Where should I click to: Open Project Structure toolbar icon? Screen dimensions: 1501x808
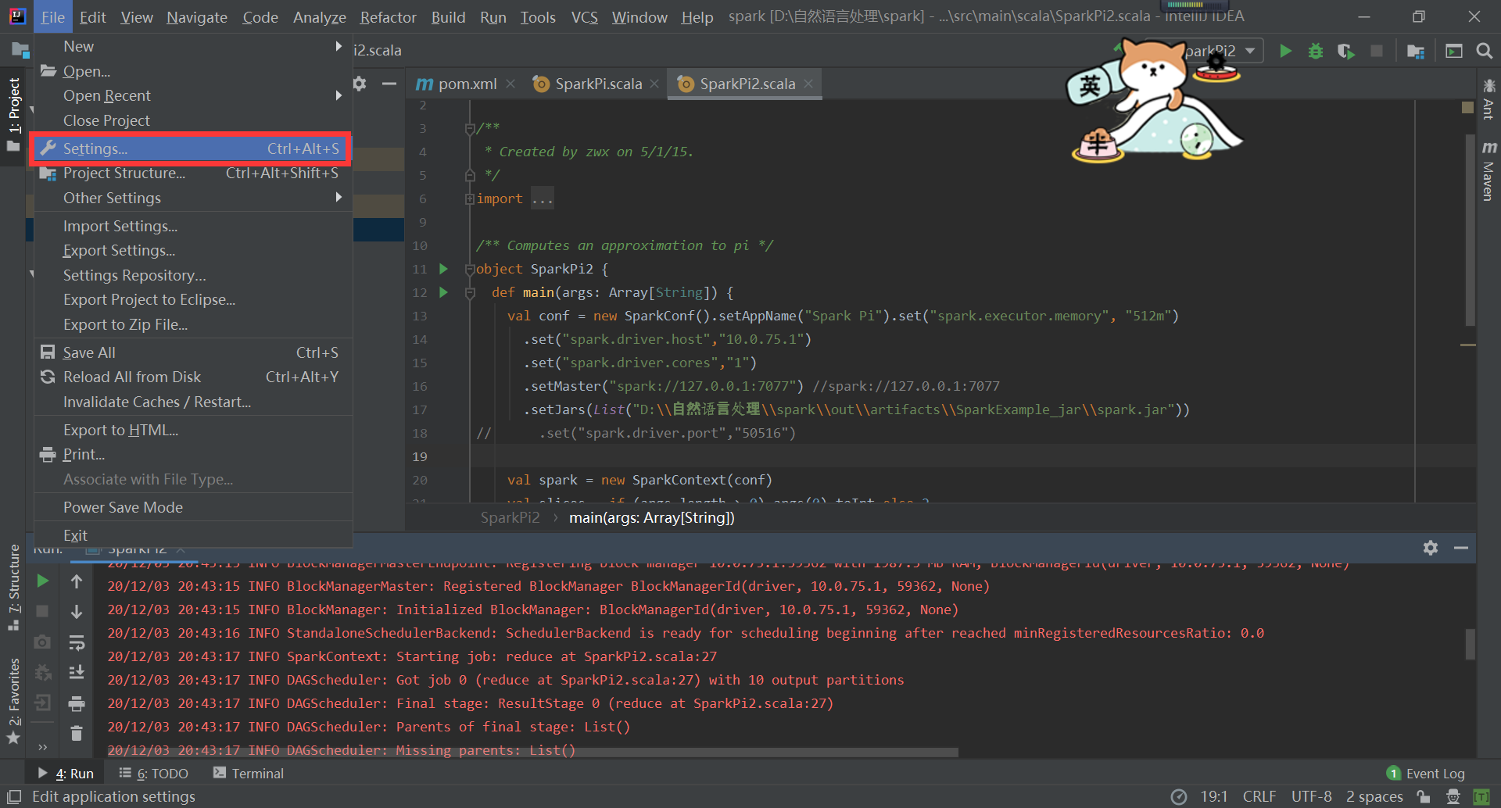(x=1415, y=51)
